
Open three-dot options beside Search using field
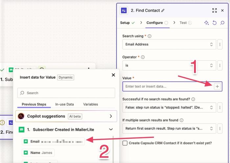tap(220, 44)
